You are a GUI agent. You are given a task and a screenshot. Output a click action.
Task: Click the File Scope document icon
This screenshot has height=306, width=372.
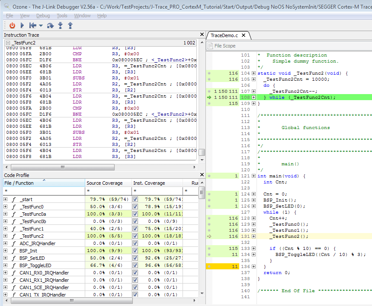(210, 46)
